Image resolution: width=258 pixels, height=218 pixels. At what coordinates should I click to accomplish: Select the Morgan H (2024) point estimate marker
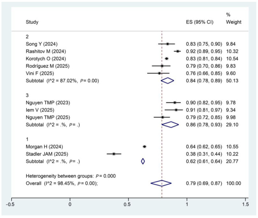click(x=144, y=146)
